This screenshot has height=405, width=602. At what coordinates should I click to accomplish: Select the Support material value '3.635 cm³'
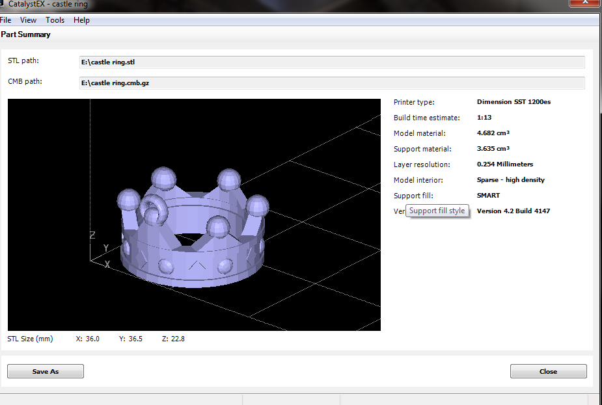pos(493,149)
